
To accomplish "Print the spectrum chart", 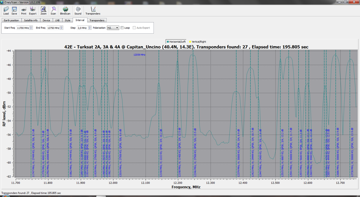I will pyautogui.click(x=24, y=11).
